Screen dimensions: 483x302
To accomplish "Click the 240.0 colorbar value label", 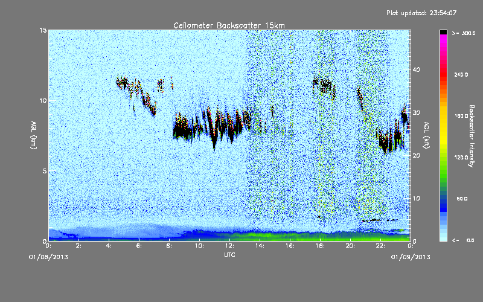I will (461, 75).
